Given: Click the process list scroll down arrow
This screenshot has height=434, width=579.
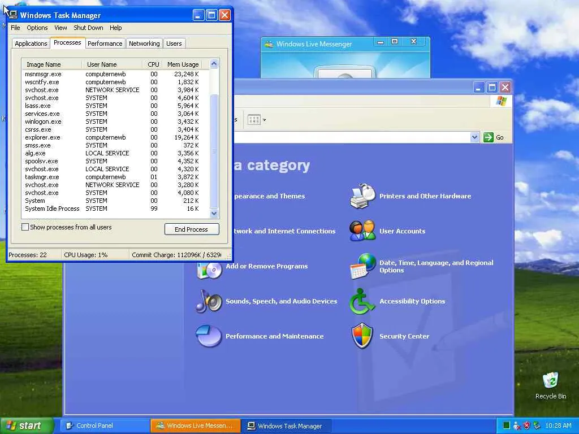Looking at the screenshot, I should coord(214,213).
